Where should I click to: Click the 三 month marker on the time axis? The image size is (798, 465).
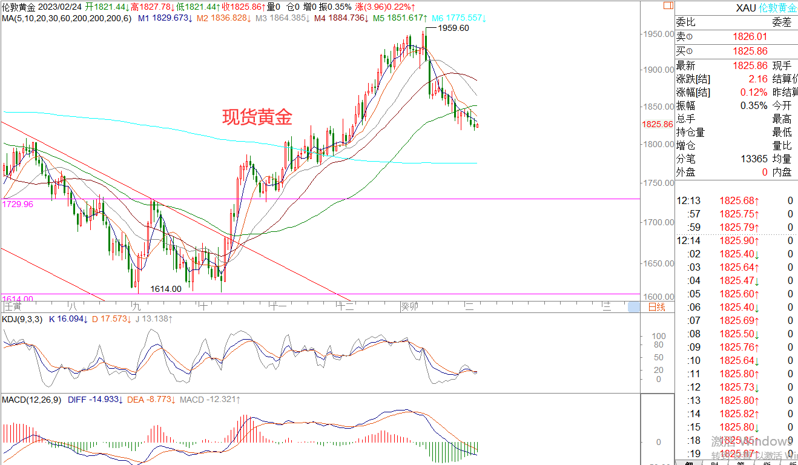pyautogui.click(x=607, y=307)
